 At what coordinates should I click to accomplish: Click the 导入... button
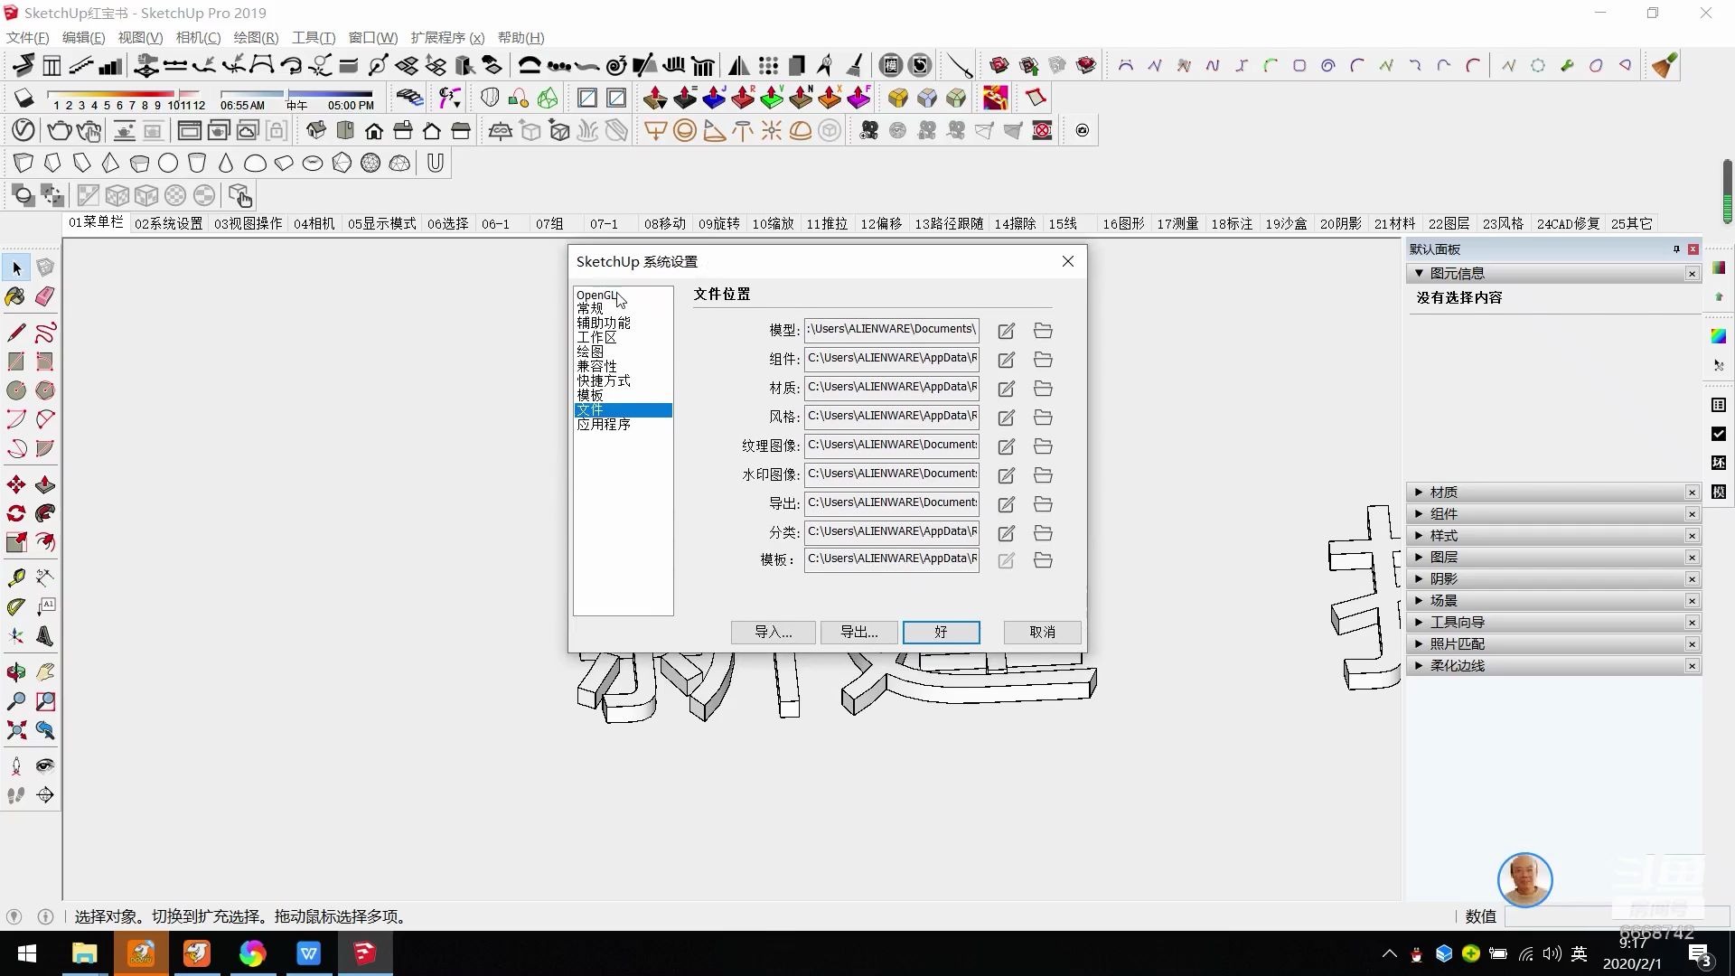coord(773,633)
